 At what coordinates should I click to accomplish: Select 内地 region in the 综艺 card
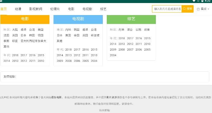pos(121,30)
